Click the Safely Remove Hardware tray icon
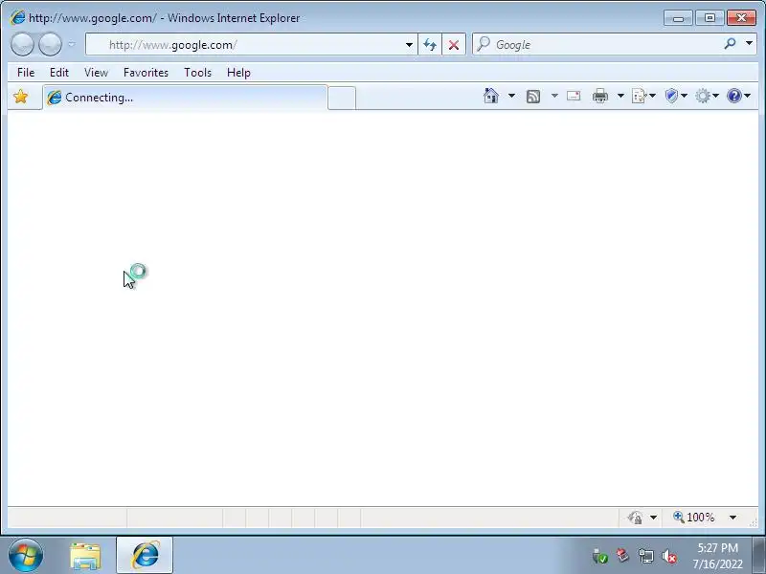 point(600,556)
